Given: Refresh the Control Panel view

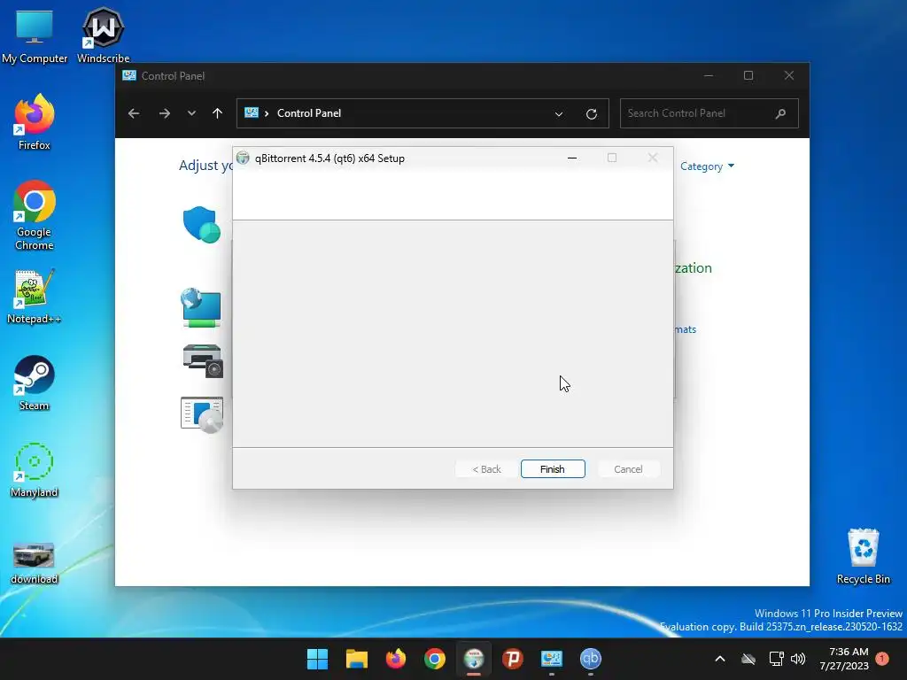Looking at the screenshot, I should [591, 114].
